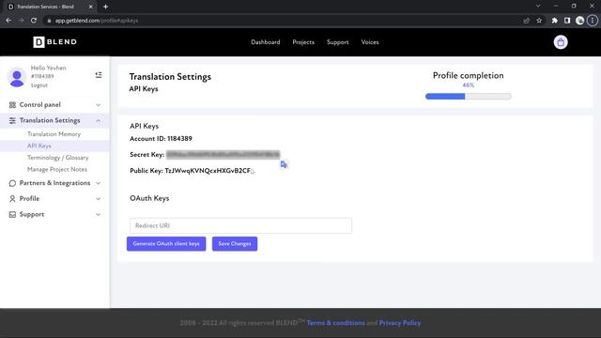This screenshot has width=601, height=338.
Task: Open the shopping bag cart icon
Action: point(561,42)
